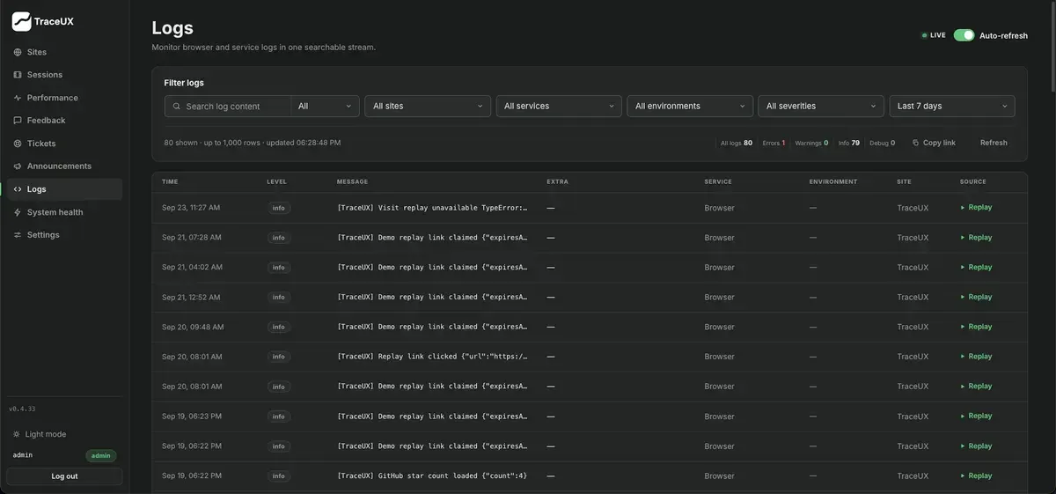Image resolution: width=1056 pixels, height=494 pixels.
Task: Open the Feedback section
Action: pos(63,121)
